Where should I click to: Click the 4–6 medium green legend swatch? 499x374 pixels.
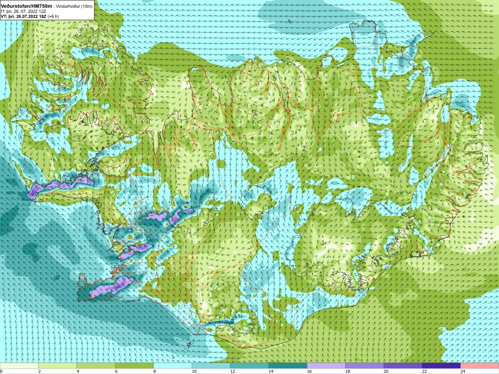pos(96,366)
